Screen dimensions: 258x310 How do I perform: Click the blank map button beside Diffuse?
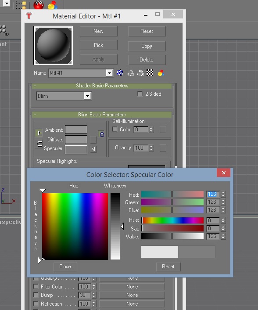93,140
